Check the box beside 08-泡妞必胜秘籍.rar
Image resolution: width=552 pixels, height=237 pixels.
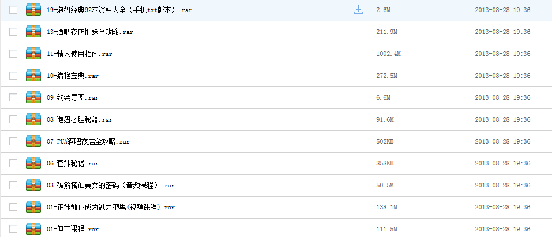13,119
